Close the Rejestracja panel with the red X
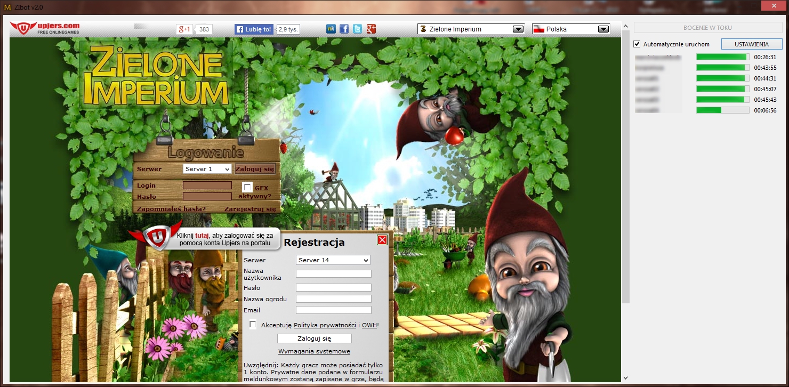 tap(382, 240)
